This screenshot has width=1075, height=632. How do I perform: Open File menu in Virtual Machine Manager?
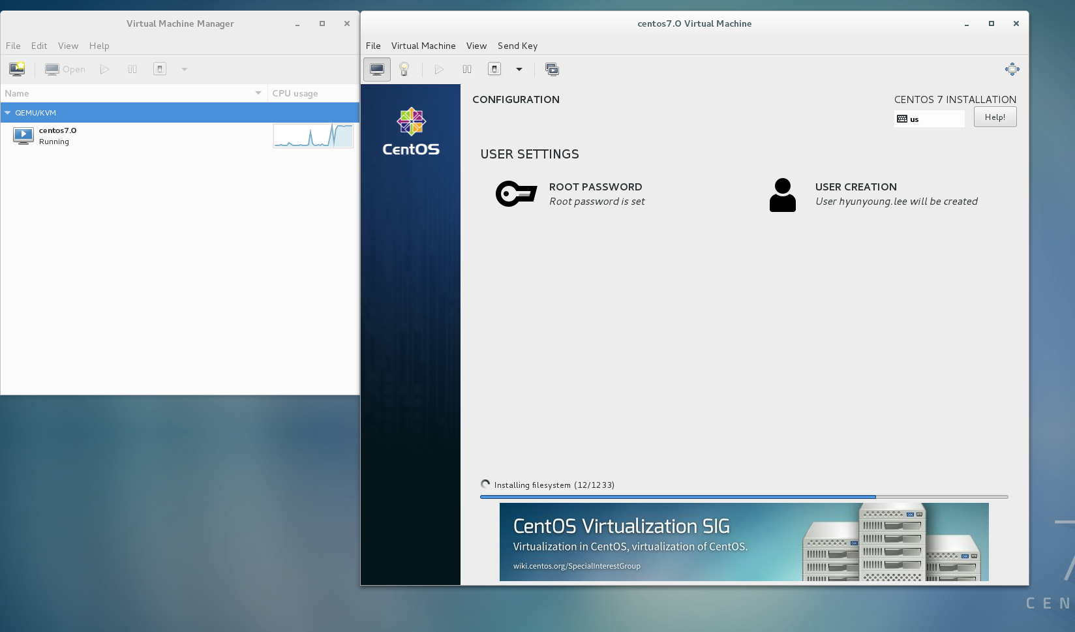click(x=13, y=46)
